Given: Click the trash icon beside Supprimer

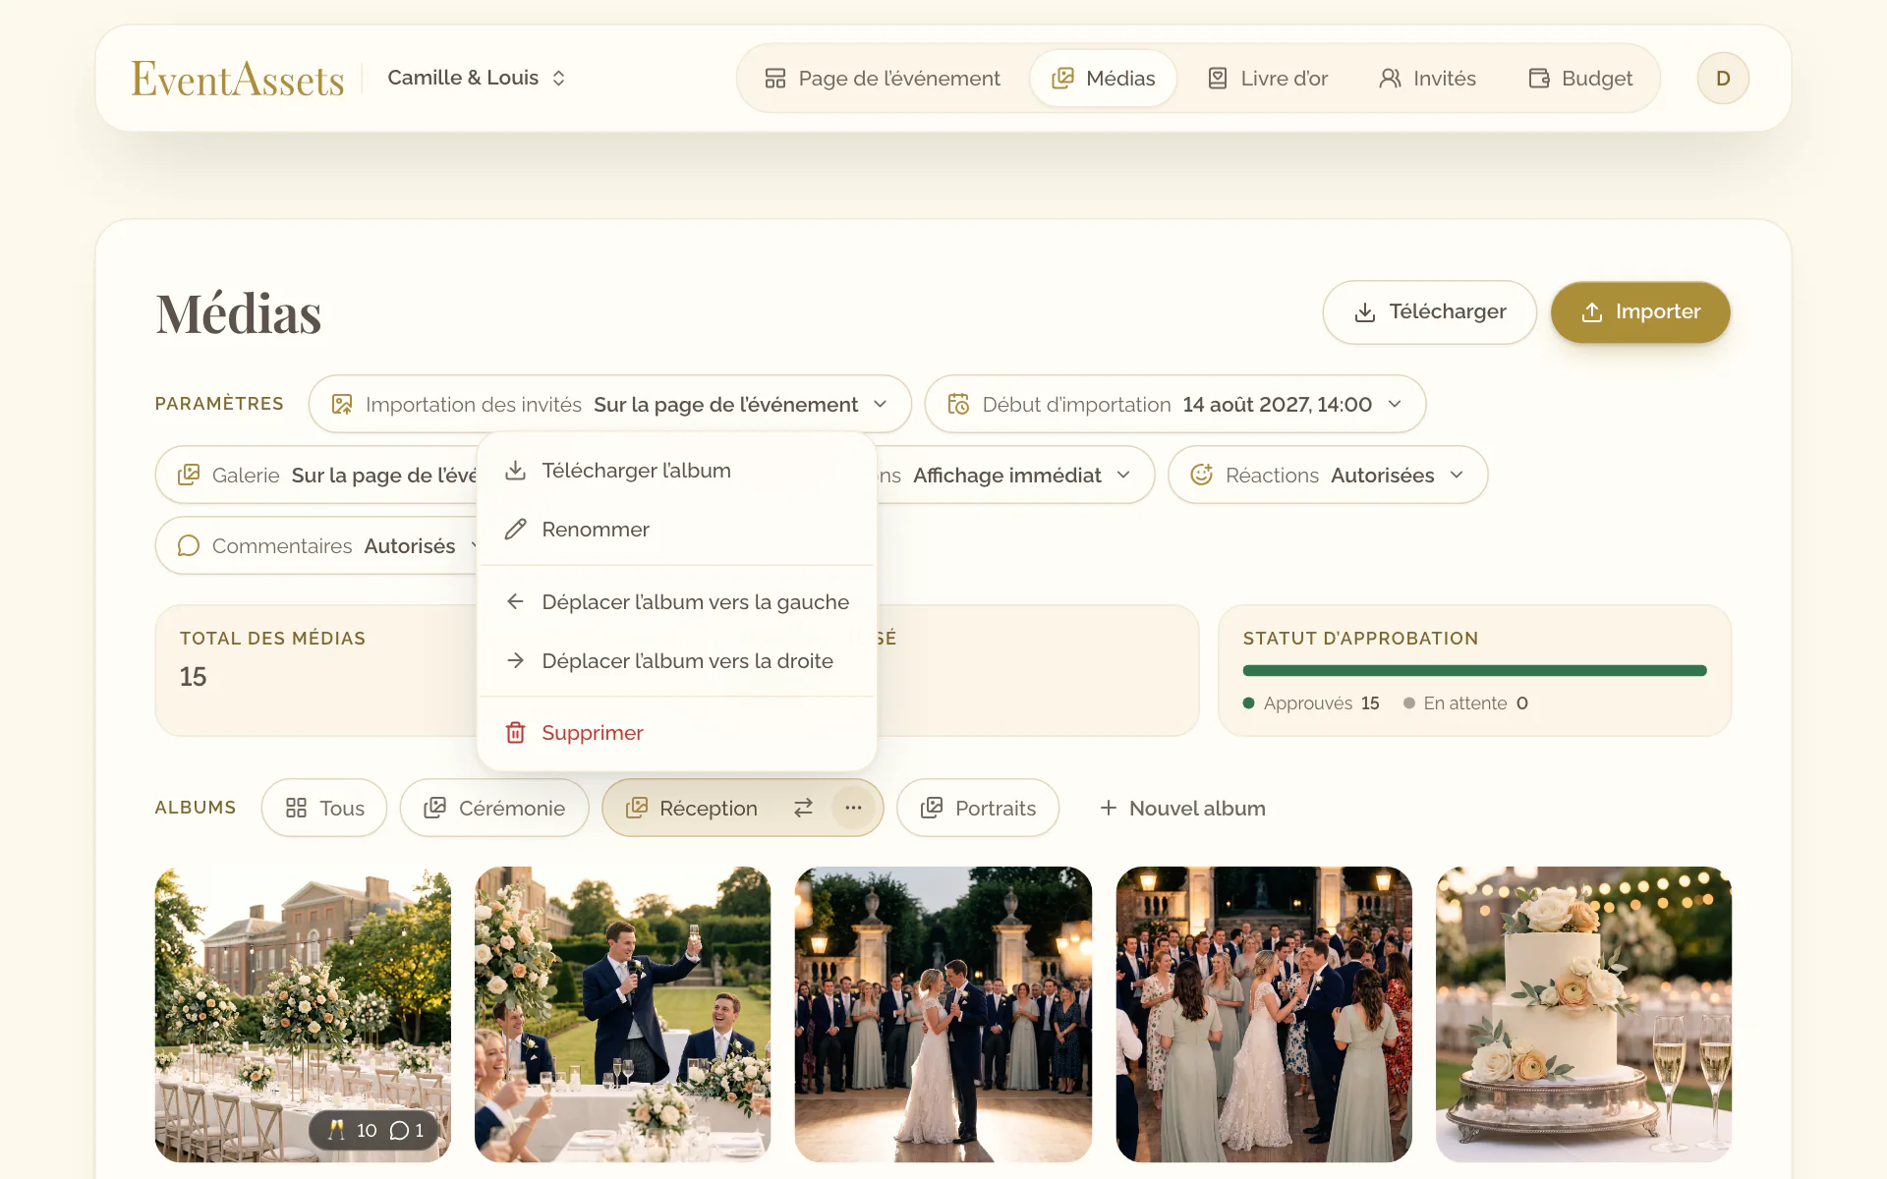Looking at the screenshot, I should point(515,733).
